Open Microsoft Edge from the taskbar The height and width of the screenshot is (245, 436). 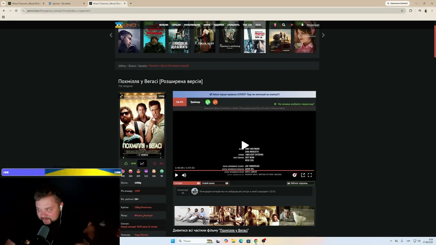(241, 241)
